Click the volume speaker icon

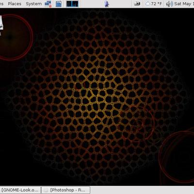click(x=169, y=4)
